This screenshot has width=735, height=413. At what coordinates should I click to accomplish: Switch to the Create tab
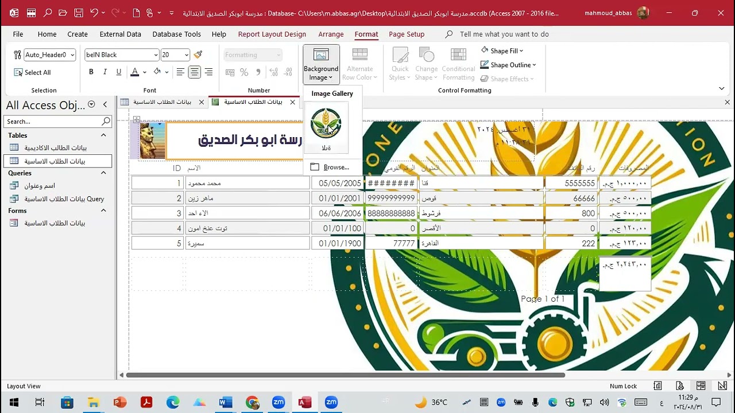coord(78,34)
